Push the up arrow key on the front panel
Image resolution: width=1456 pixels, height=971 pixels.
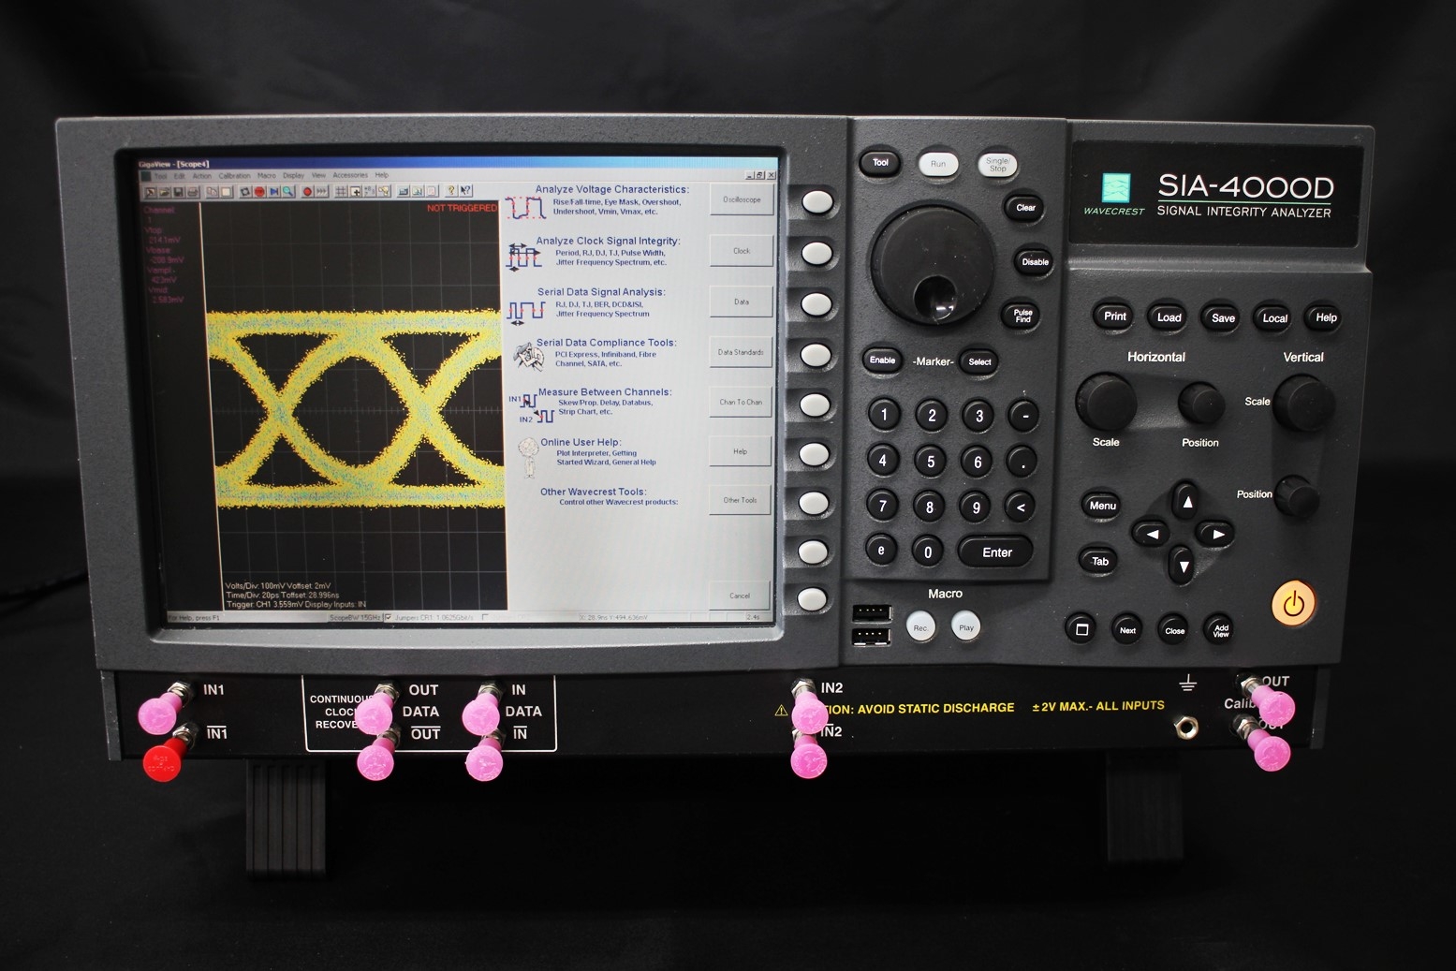coord(1187,501)
